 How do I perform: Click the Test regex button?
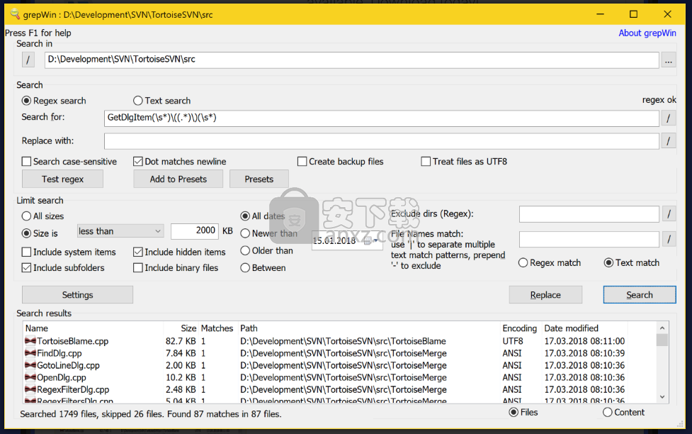click(x=62, y=179)
